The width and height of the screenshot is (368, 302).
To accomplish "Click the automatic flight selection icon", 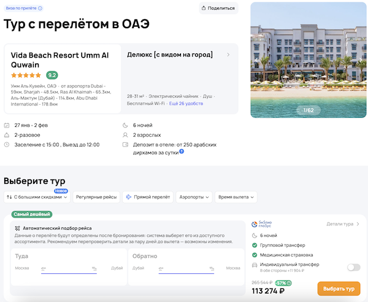I will [18, 228].
